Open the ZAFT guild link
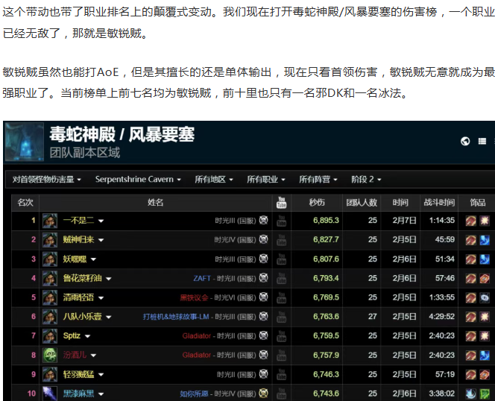Image resolution: width=495 pixels, height=401 pixels. (x=202, y=278)
